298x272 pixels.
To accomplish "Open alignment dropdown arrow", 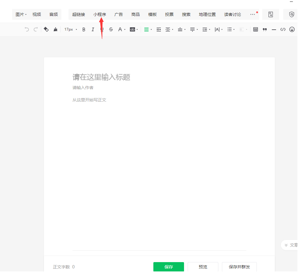I will [151, 30].
